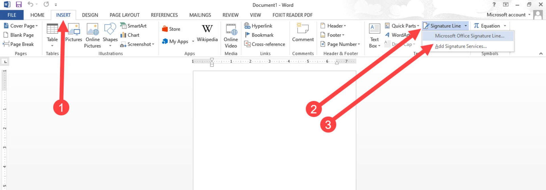Open Customize Quick Access Toolbar dropdown
Viewport: 546px width, 190px height.
(x=56, y=5)
